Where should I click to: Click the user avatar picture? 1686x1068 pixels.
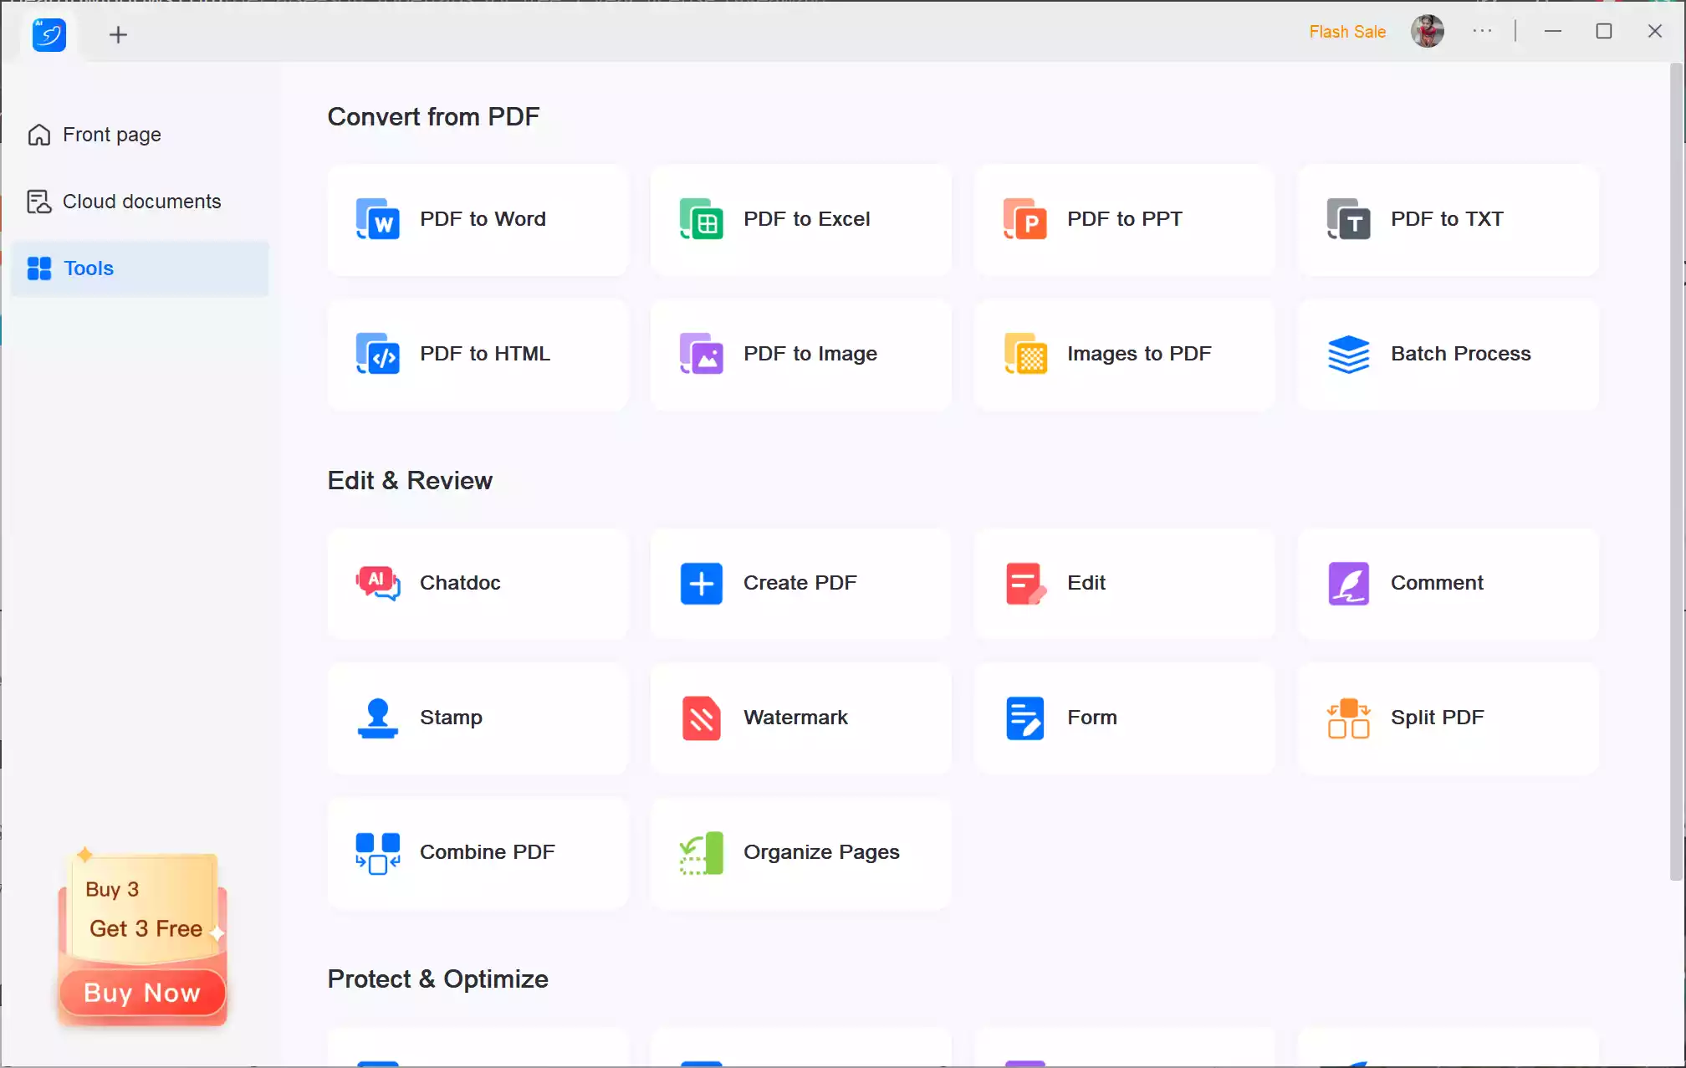pyautogui.click(x=1427, y=32)
